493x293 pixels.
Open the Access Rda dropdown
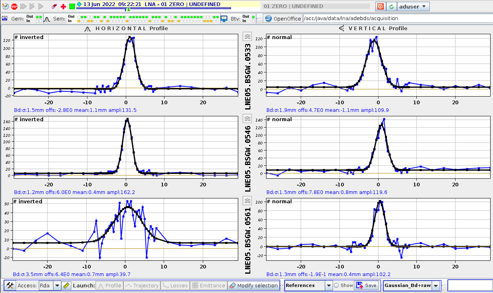tap(50, 285)
